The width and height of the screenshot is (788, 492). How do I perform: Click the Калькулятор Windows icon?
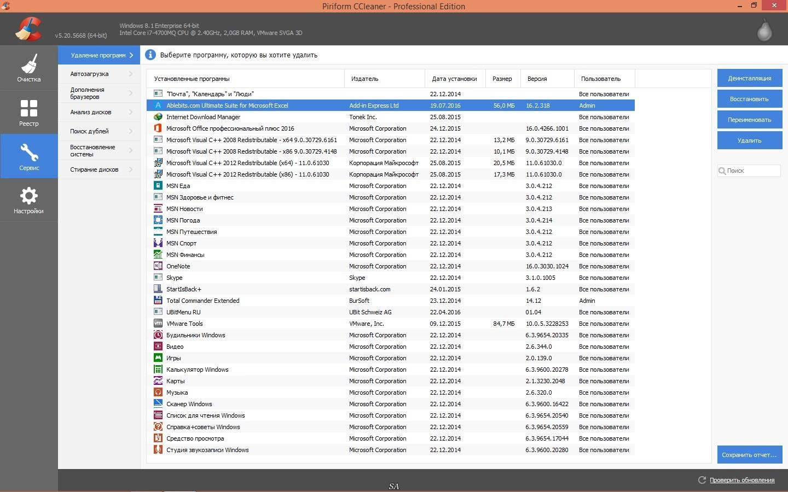158,370
